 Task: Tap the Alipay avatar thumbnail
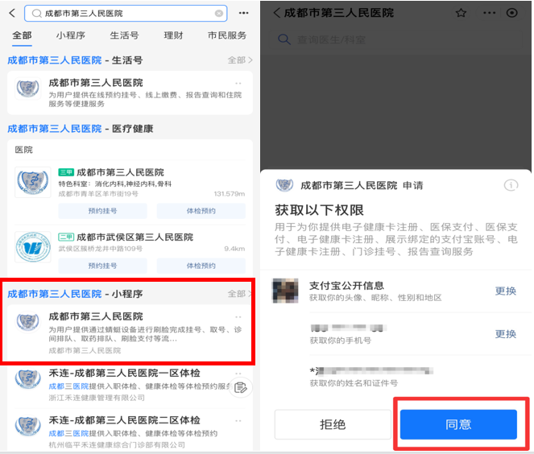coord(285,291)
